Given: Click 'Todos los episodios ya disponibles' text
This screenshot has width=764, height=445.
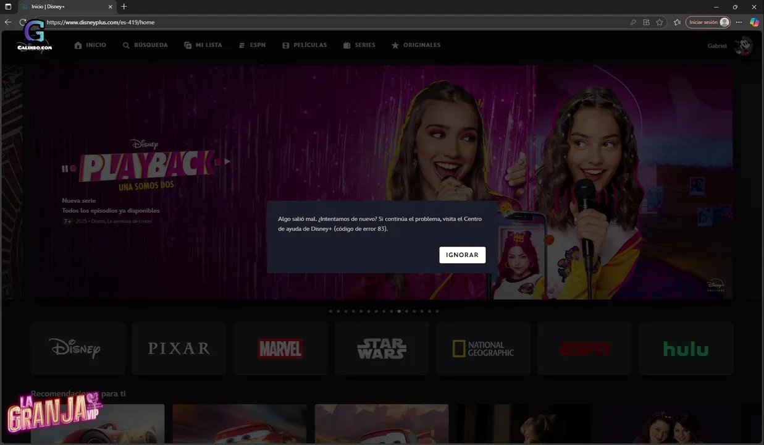Looking at the screenshot, I should point(111,211).
